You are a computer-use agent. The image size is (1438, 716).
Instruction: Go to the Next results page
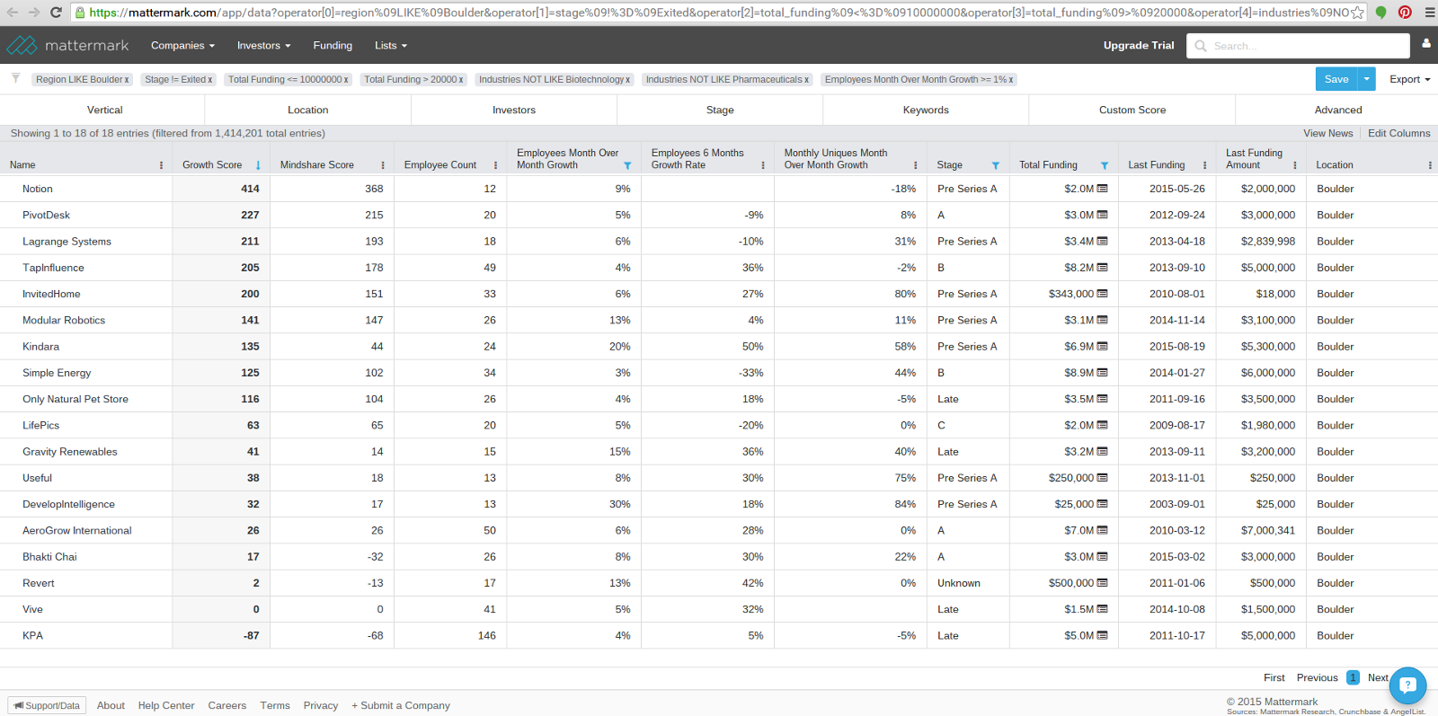[1378, 677]
